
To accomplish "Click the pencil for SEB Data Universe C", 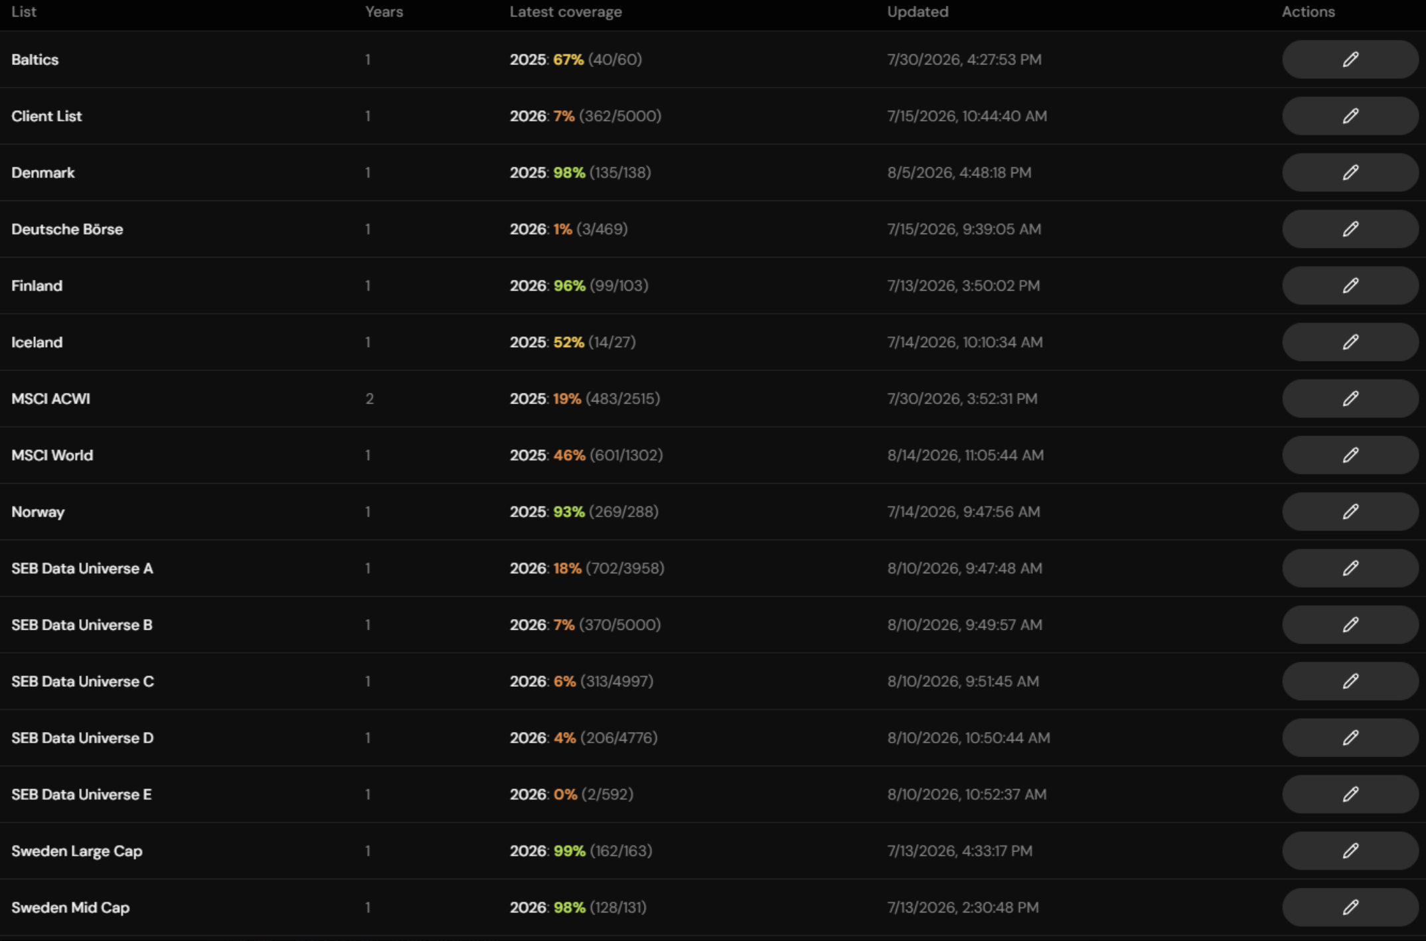I will click(1350, 682).
